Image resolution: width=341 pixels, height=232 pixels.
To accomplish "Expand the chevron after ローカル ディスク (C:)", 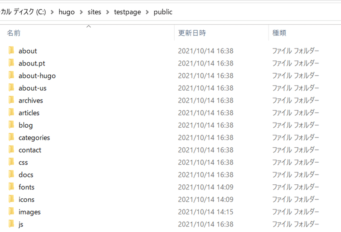I will coord(52,12).
